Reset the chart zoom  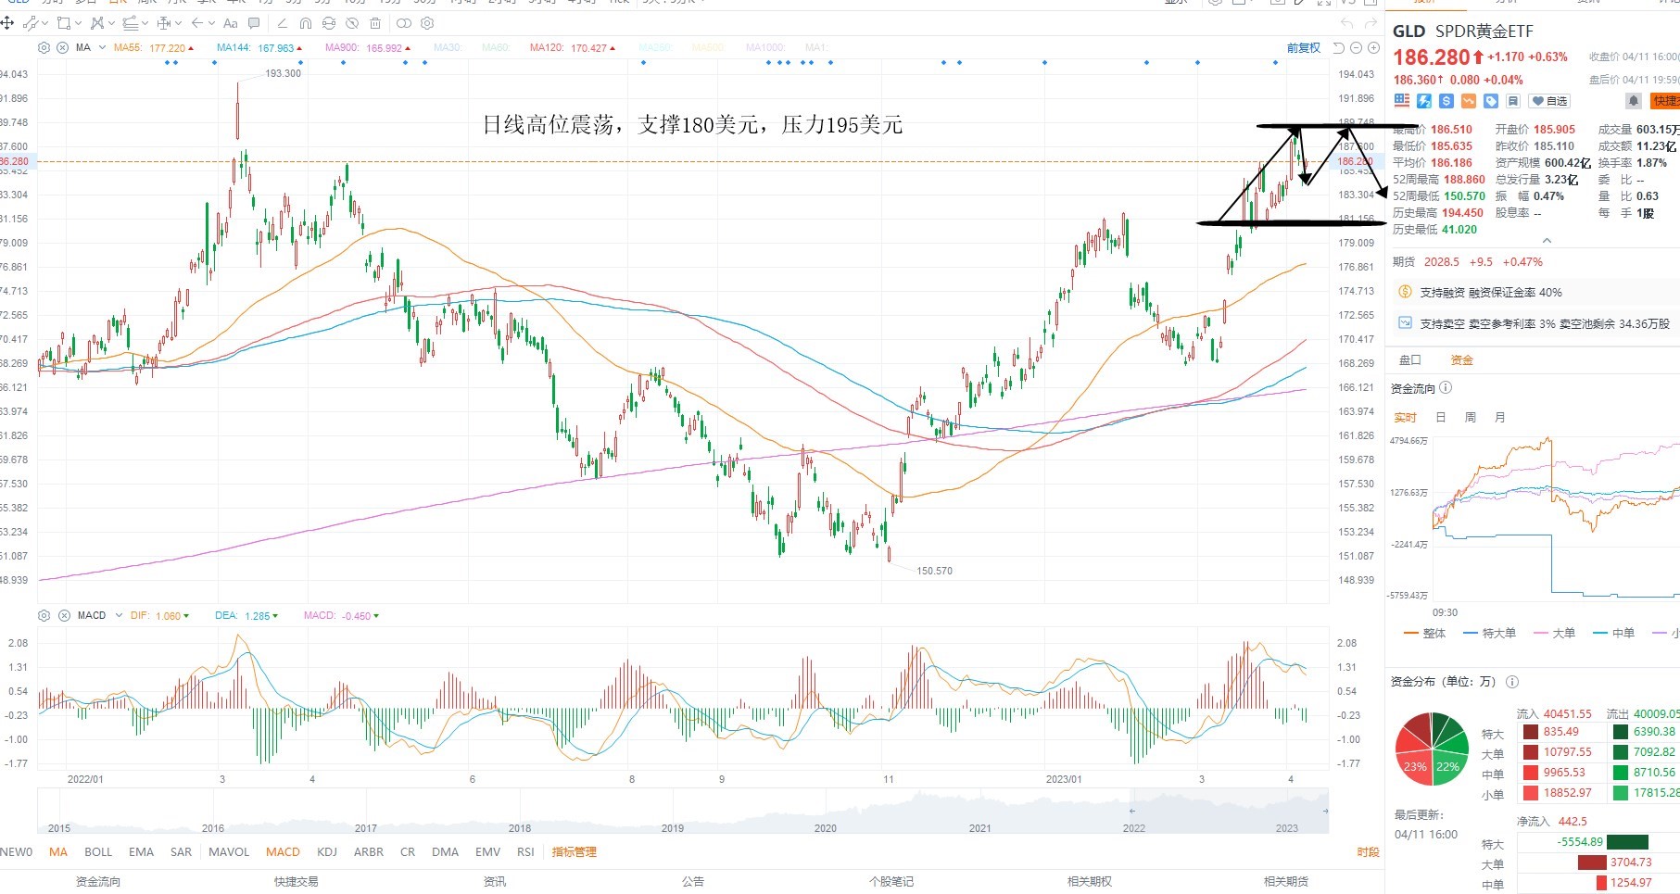coord(1338,47)
